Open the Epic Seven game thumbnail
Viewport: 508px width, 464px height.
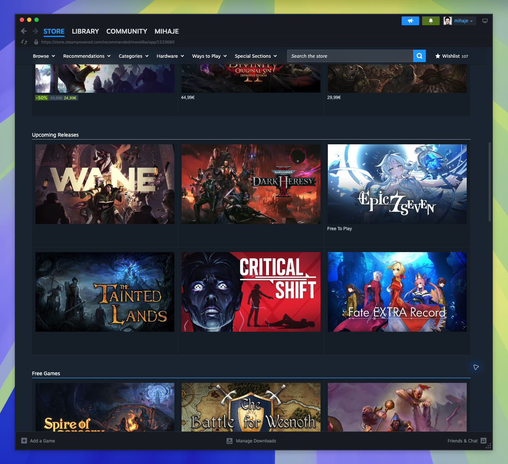coord(397,184)
